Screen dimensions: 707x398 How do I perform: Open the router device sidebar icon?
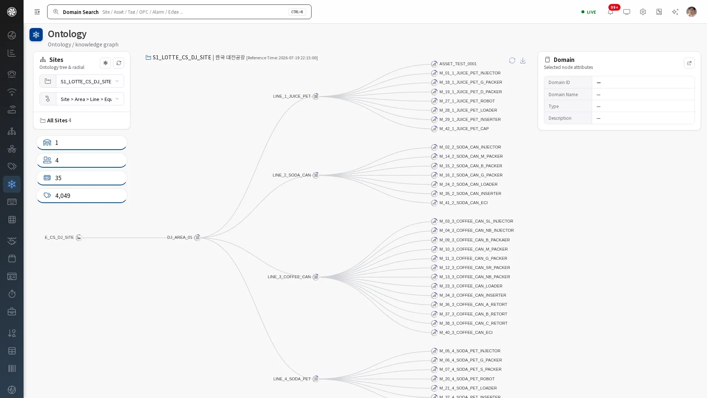pos(12,109)
